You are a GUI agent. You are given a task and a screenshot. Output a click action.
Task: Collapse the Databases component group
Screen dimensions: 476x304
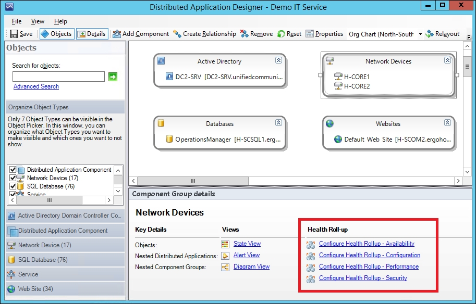278,123
